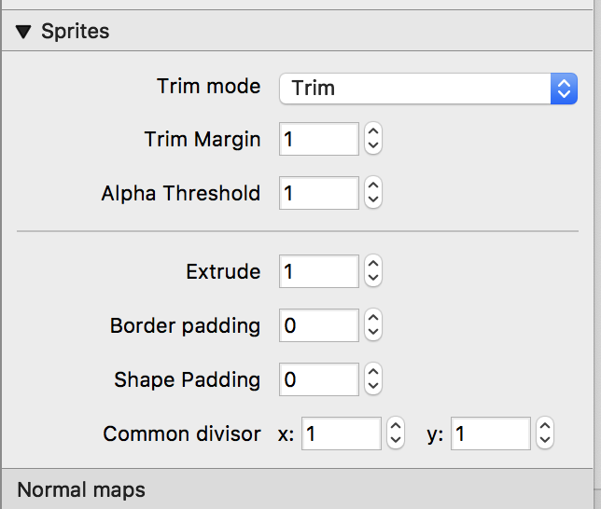Screen dimensions: 601x509
Task: Click the Common divisor x field
Action: [x=341, y=434]
